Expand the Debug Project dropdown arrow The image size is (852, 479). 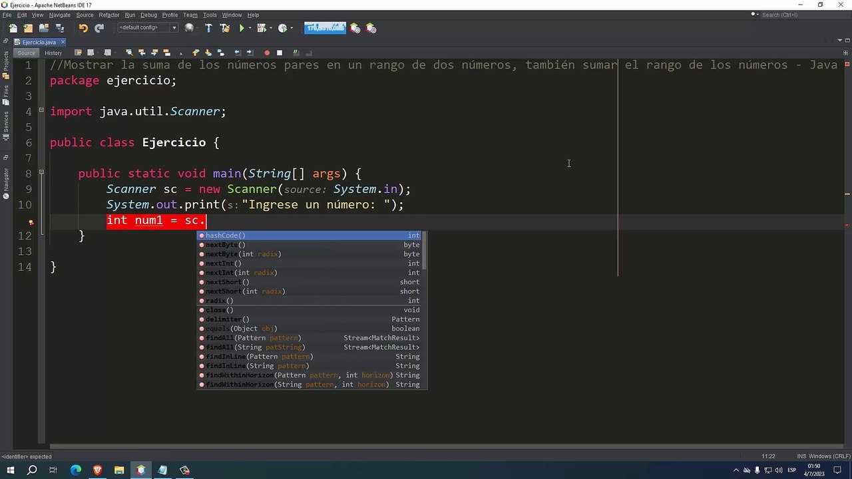pos(271,28)
